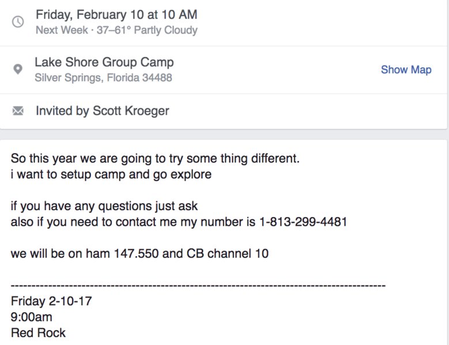Select Lake Shore Group Camp venue name
Image resolution: width=449 pixels, height=345 pixels.
[x=104, y=62]
